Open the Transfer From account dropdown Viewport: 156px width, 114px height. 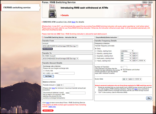60,46
